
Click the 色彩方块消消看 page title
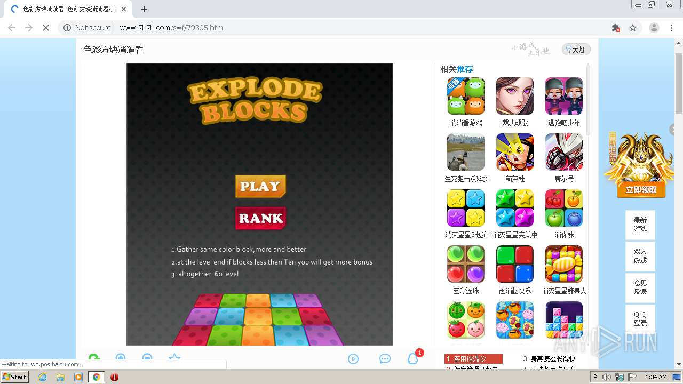pos(114,50)
